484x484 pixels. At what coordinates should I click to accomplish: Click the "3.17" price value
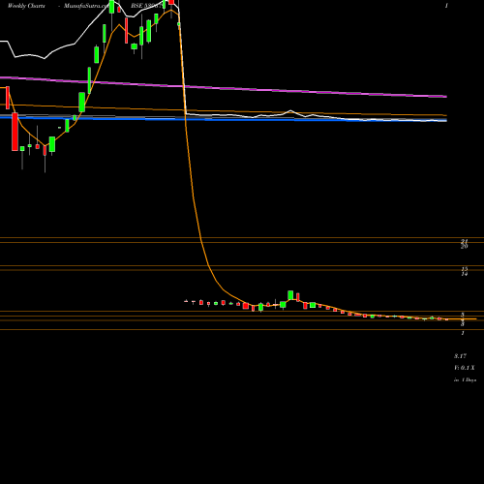point(460,356)
